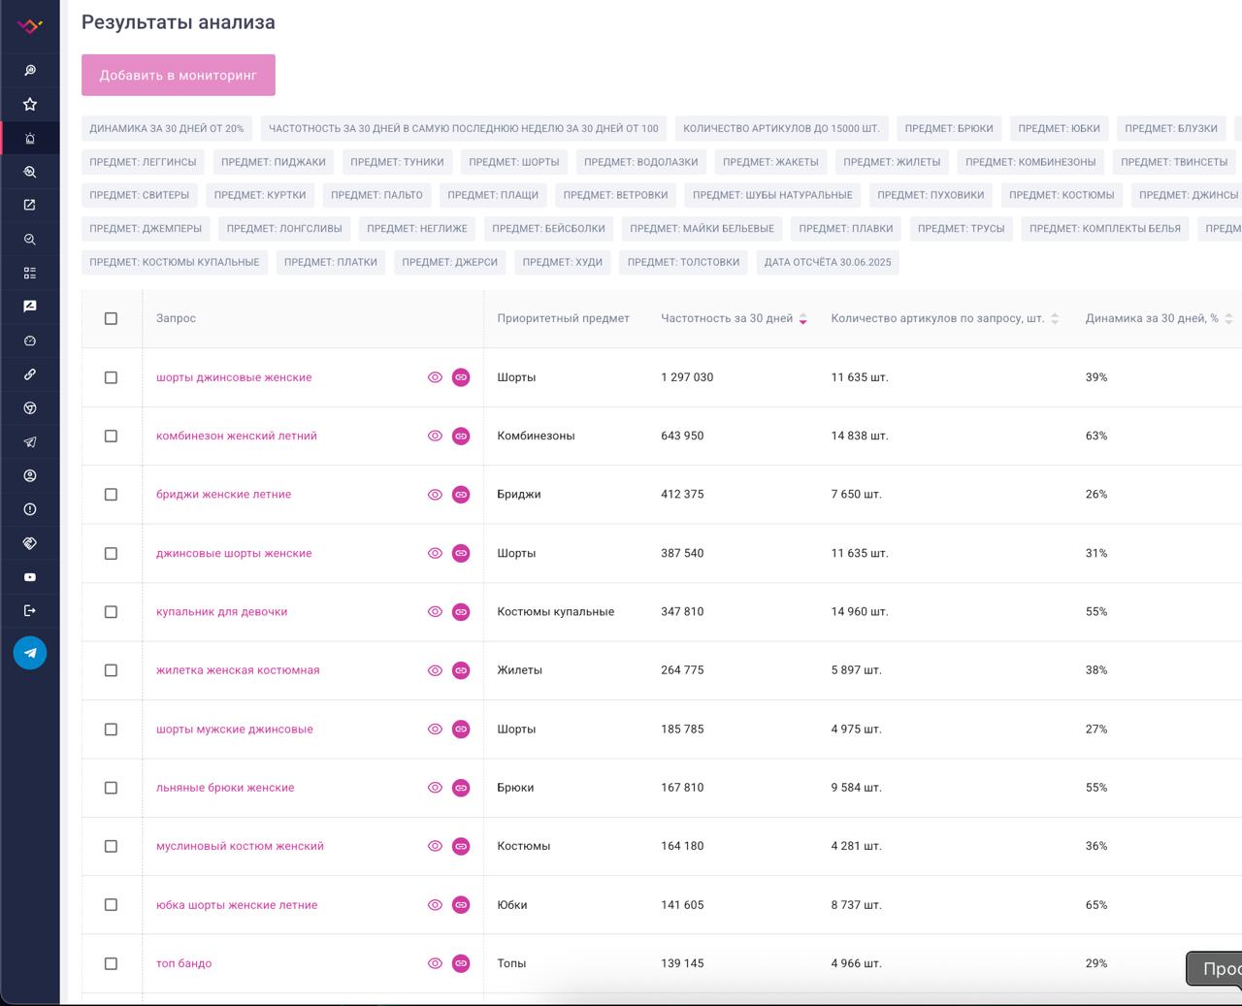Toggle eye icon for 'комбинезон женский летний'
The width and height of the screenshot is (1242, 1006).
pyautogui.click(x=435, y=437)
